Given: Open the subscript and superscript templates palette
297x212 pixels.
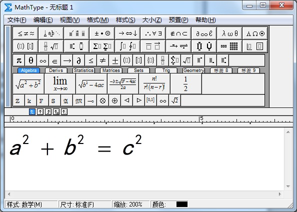Looking at the screenshot, I should [76, 46].
